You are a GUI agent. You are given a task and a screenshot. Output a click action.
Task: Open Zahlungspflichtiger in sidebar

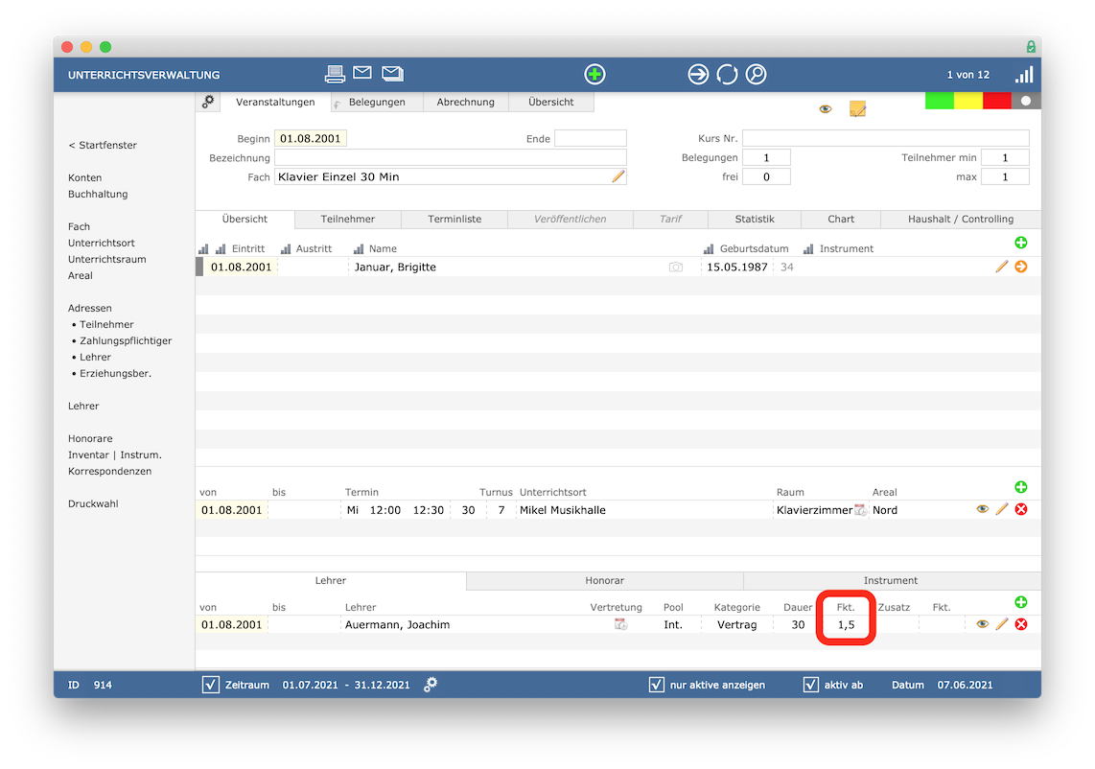click(x=126, y=340)
